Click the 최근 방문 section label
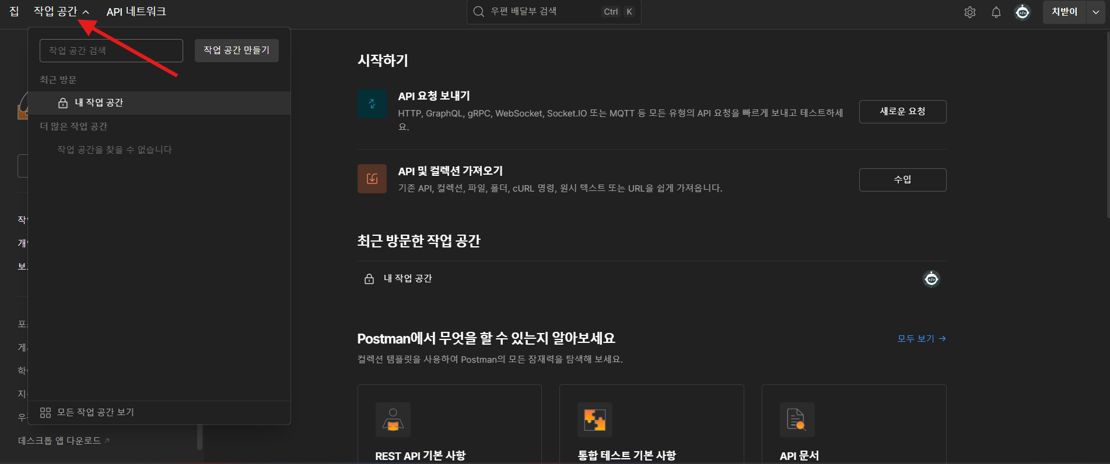 (58, 80)
